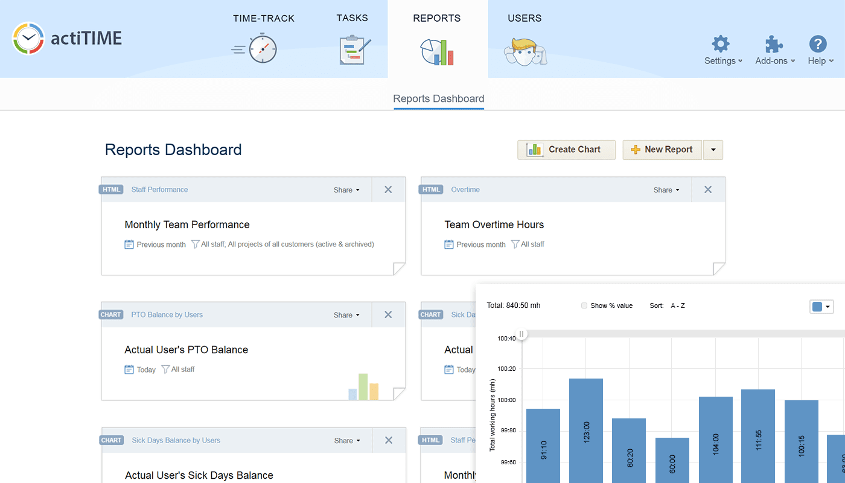Open Actual User's Sick Days Balance chart

(x=199, y=475)
